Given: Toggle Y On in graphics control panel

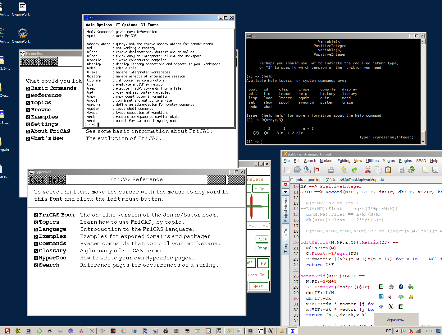Looking at the screenshot, I should (x=260, y=189).
